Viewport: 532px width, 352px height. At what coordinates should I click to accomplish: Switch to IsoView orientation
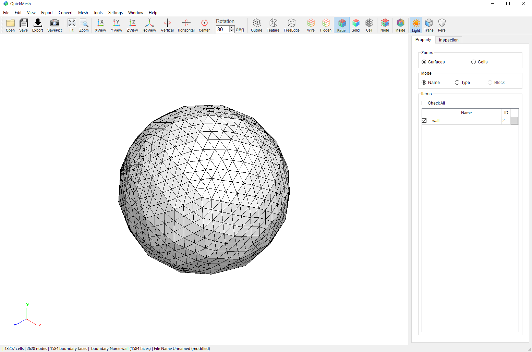[x=149, y=25]
